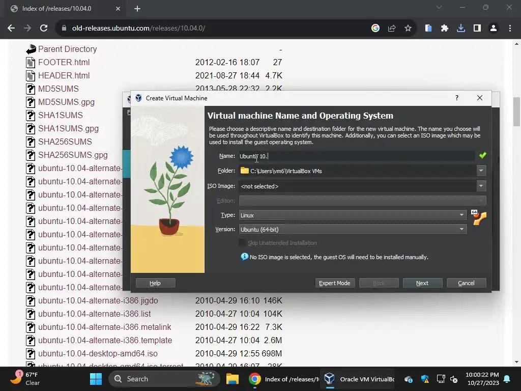The height and width of the screenshot is (391, 521).
Task: Click the volume muted icon in the system tray
Action: point(454,379)
